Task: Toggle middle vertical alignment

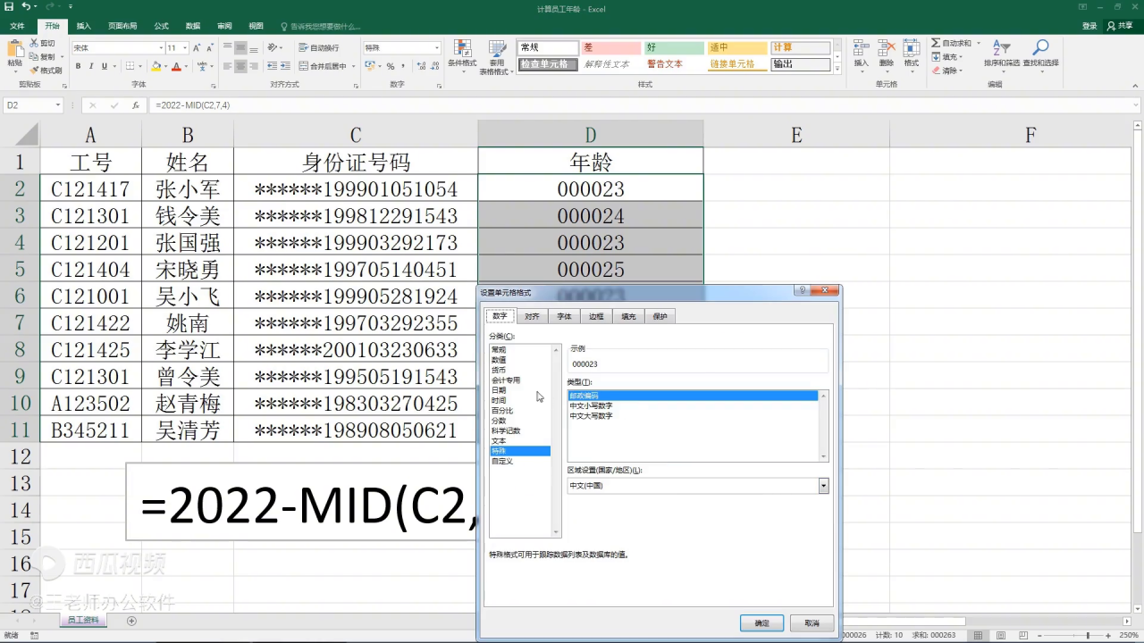Action: (240, 47)
